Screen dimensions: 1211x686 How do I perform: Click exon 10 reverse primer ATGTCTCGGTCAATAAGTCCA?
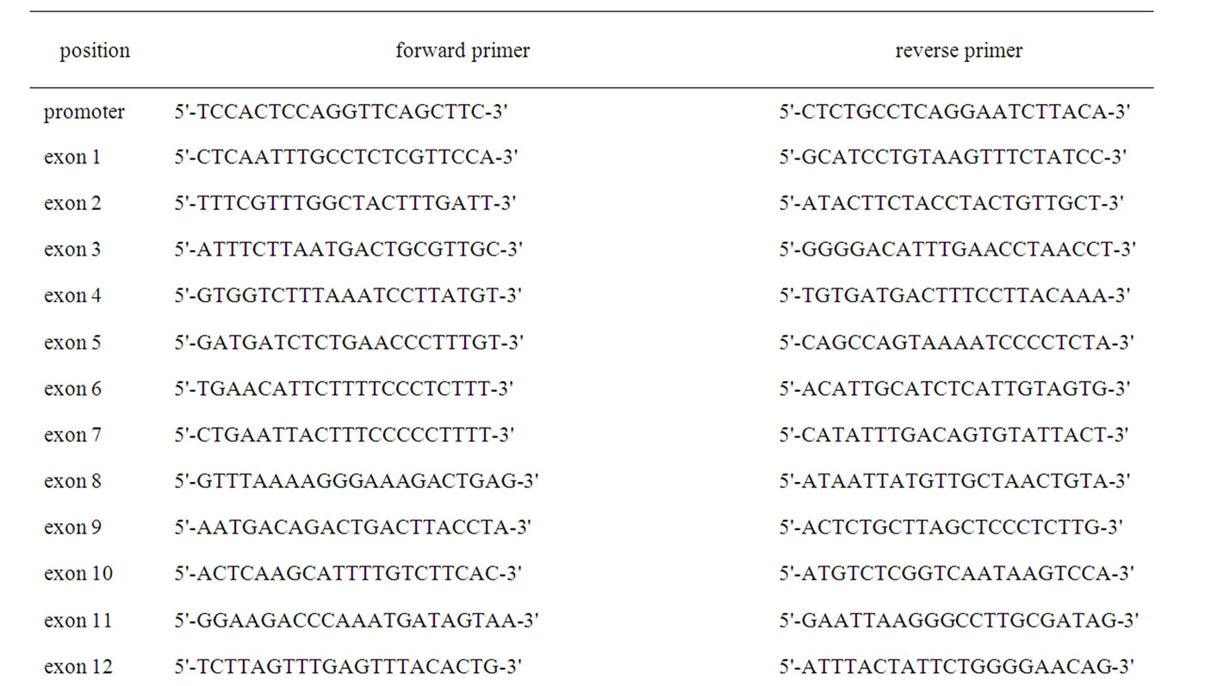point(957,573)
